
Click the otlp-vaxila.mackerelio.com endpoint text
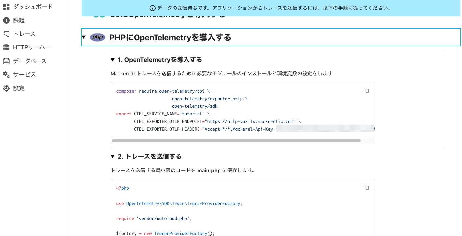click(250, 121)
